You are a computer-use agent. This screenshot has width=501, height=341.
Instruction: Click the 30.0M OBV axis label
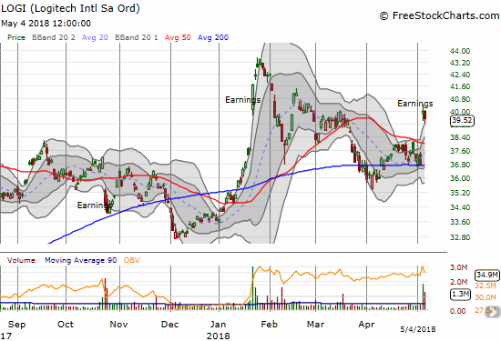(485, 297)
